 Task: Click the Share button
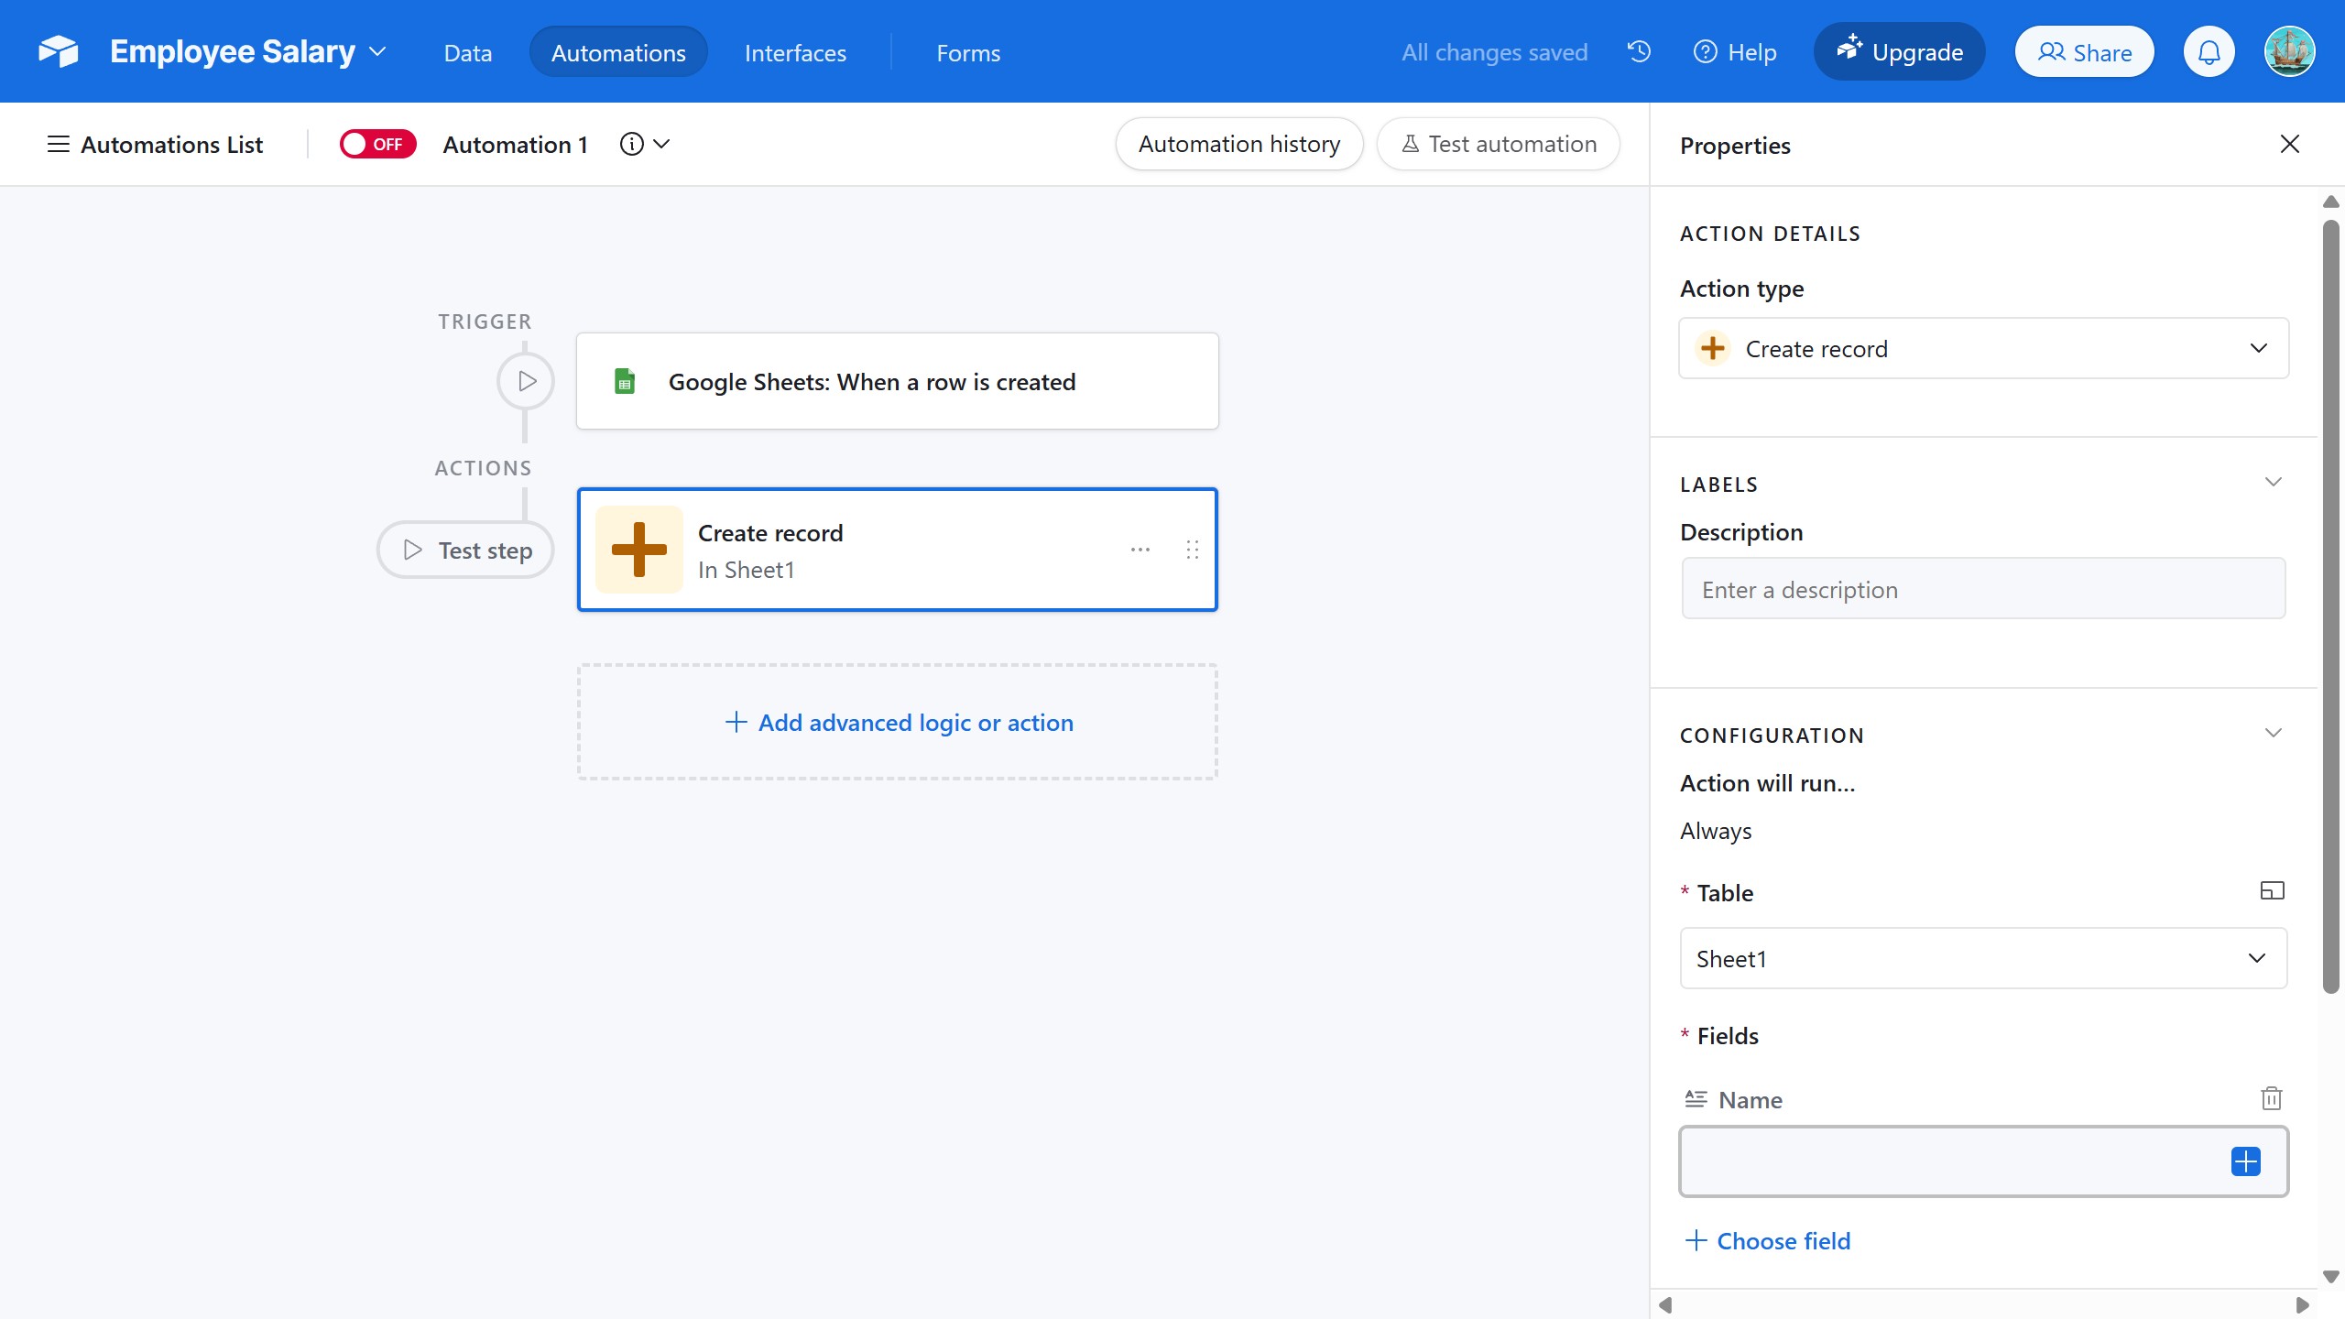coord(2084,52)
